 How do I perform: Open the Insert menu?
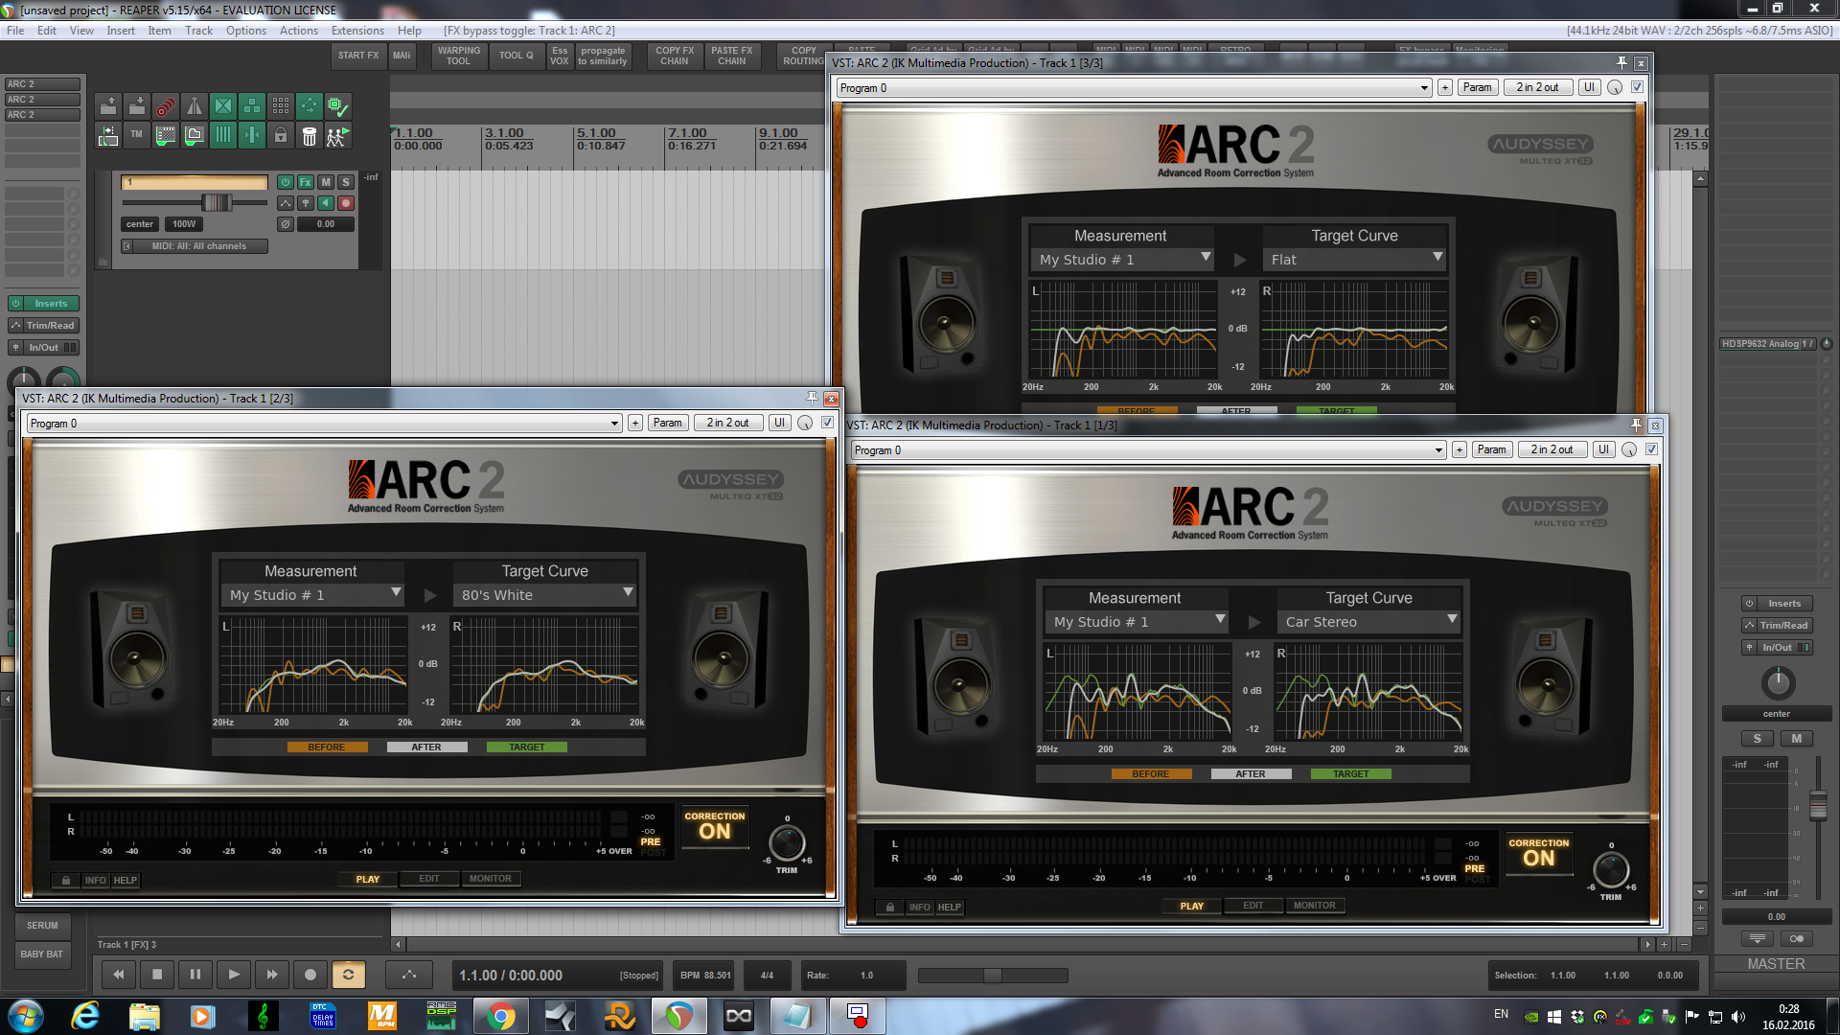click(x=121, y=31)
